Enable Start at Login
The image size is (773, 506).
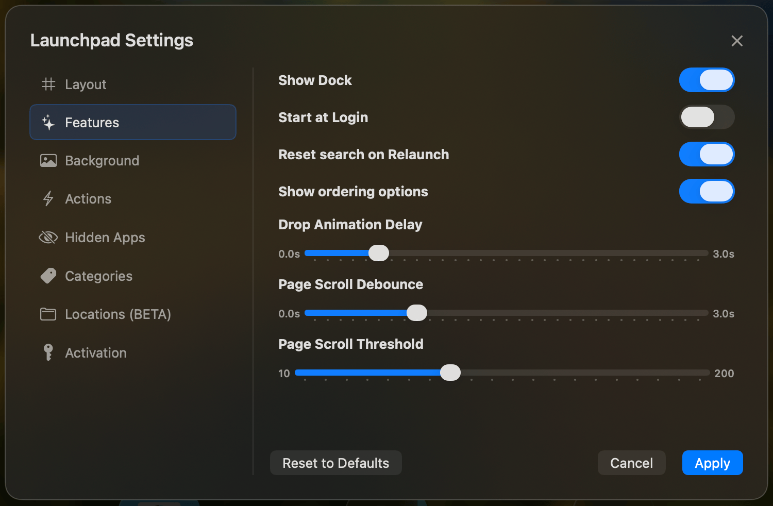[x=707, y=117]
